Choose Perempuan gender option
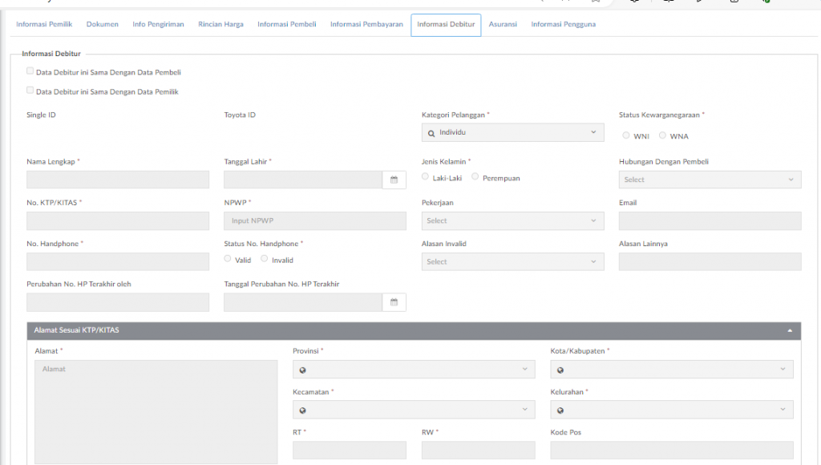821x465 pixels. (475, 176)
